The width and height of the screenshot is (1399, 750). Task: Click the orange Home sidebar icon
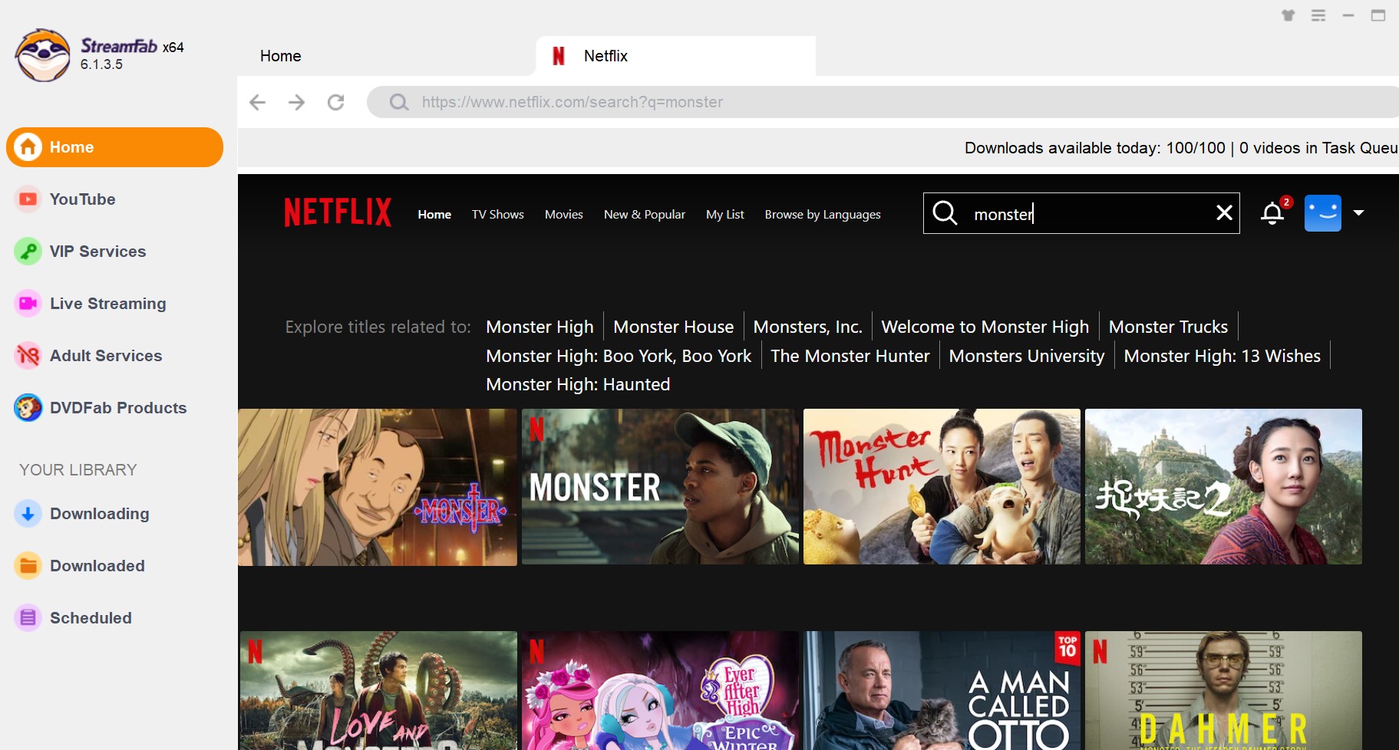point(28,146)
